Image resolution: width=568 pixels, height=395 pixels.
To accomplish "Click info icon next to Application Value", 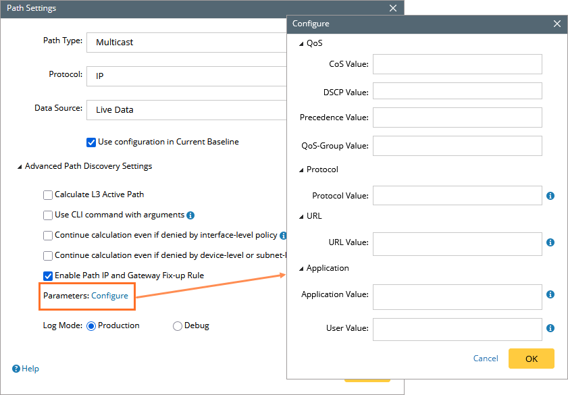I will pos(550,294).
